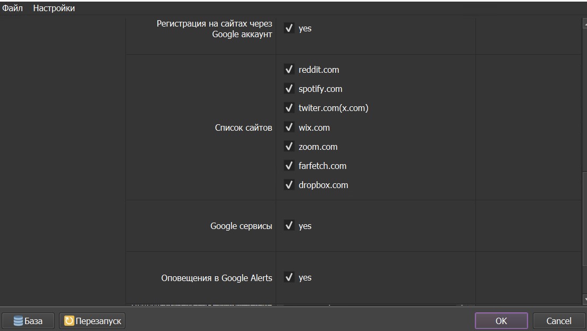587x331 pixels.
Task: Uncheck Регистрация на сайтах через Google аккаунт
Action: coord(289,28)
